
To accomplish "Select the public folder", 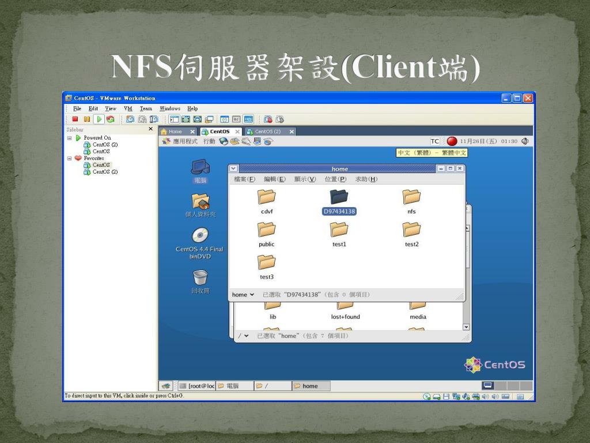I will pos(266,234).
